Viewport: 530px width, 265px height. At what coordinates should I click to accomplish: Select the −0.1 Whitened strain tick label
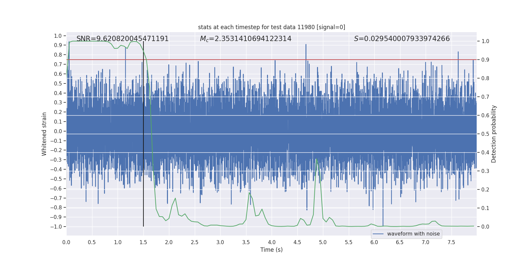click(56, 141)
